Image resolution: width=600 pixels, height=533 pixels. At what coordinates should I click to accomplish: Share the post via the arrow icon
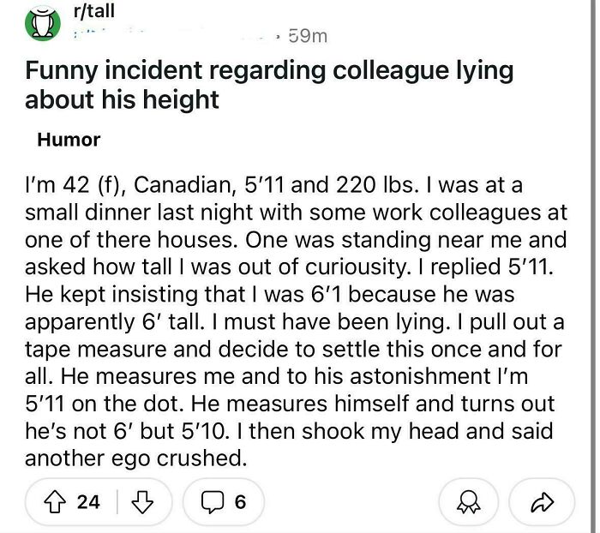(x=541, y=503)
